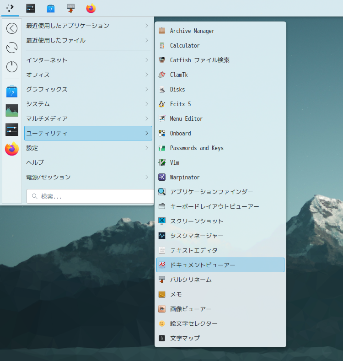The height and width of the screenshot is (361, 343).
Task: Click the 文字マップ label
Action: pos(185,338)
